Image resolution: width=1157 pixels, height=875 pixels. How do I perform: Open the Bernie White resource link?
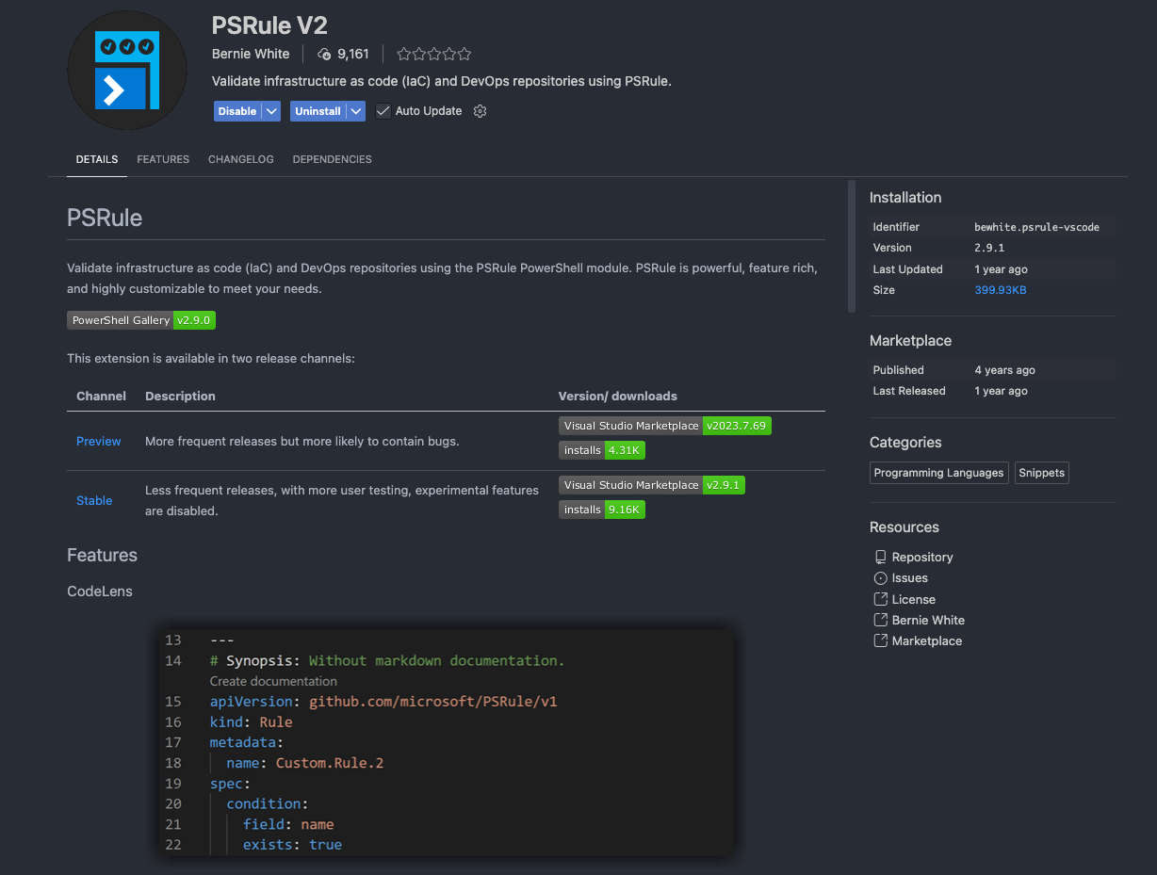coord(928,620)
